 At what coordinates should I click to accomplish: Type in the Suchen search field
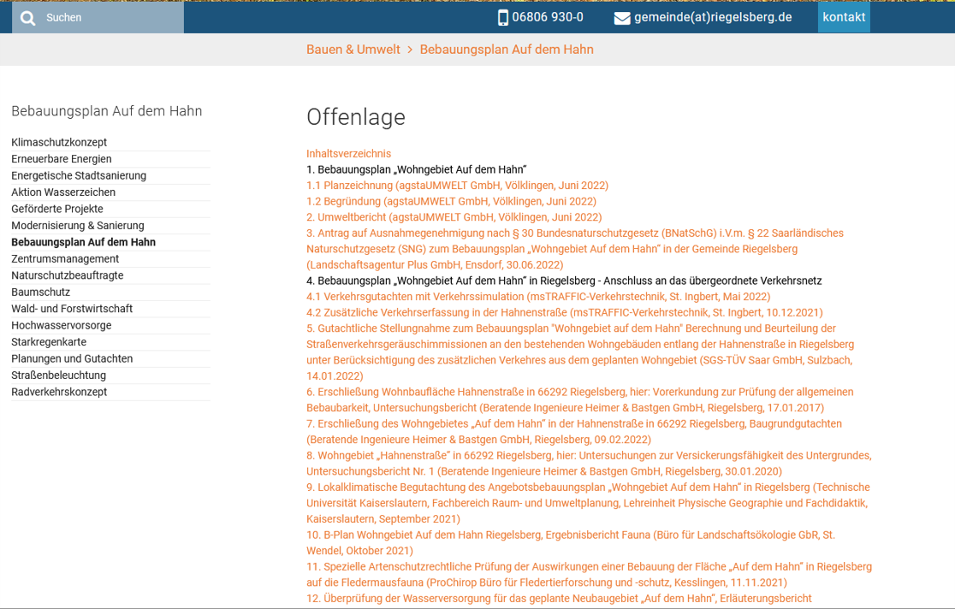110,18
